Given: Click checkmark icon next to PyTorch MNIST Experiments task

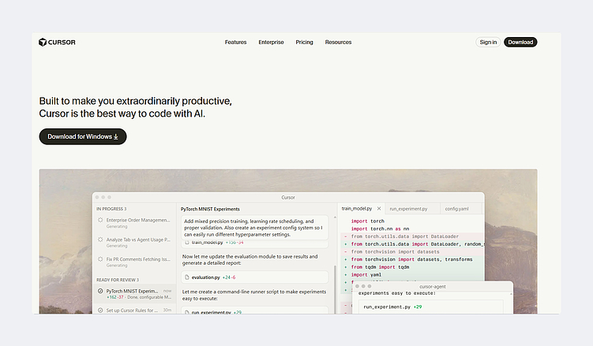Looking at the screenshot, I should point(100,291).
